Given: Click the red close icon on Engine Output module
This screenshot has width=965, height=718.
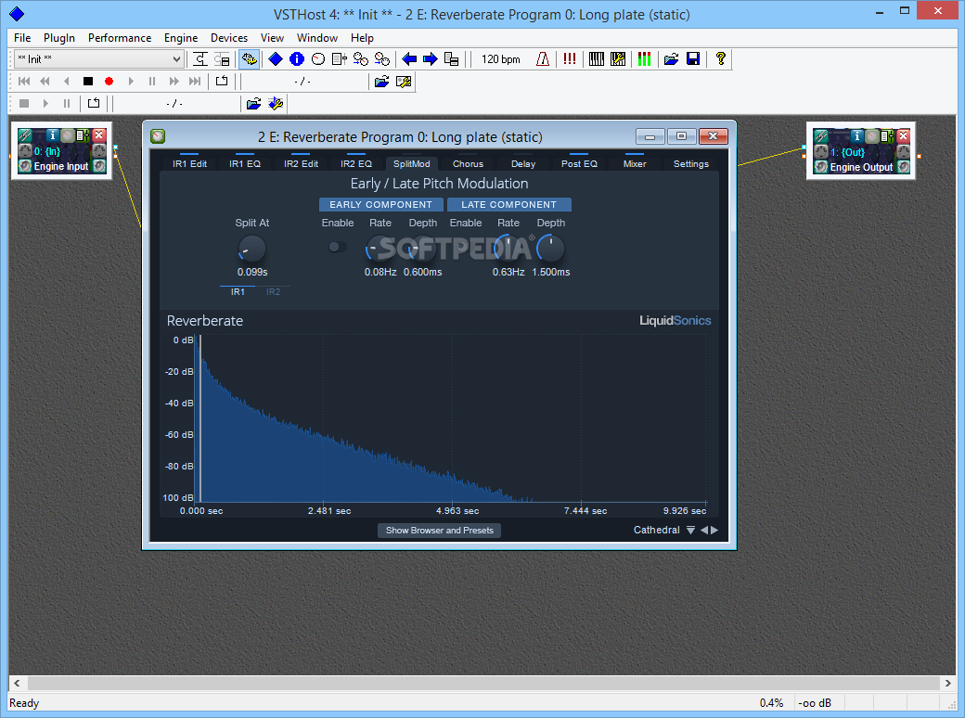Looking at the screenshot, I should pyautogui.click(x=904, y=135).
